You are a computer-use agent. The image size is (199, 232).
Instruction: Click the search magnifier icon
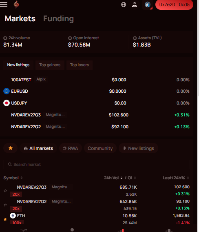(10, 164)
